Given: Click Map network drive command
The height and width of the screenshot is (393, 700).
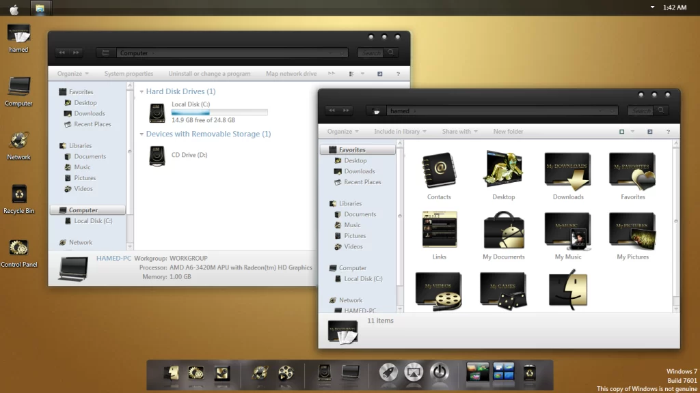Looking at the screenshot, I should pos(291,74).
